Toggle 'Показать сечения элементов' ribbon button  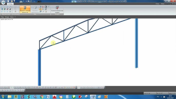(25, 9)
